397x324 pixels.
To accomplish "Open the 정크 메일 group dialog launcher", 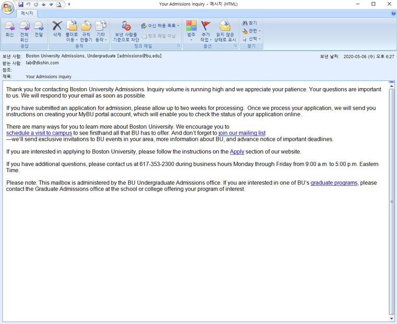I will (x=179, y=46).
